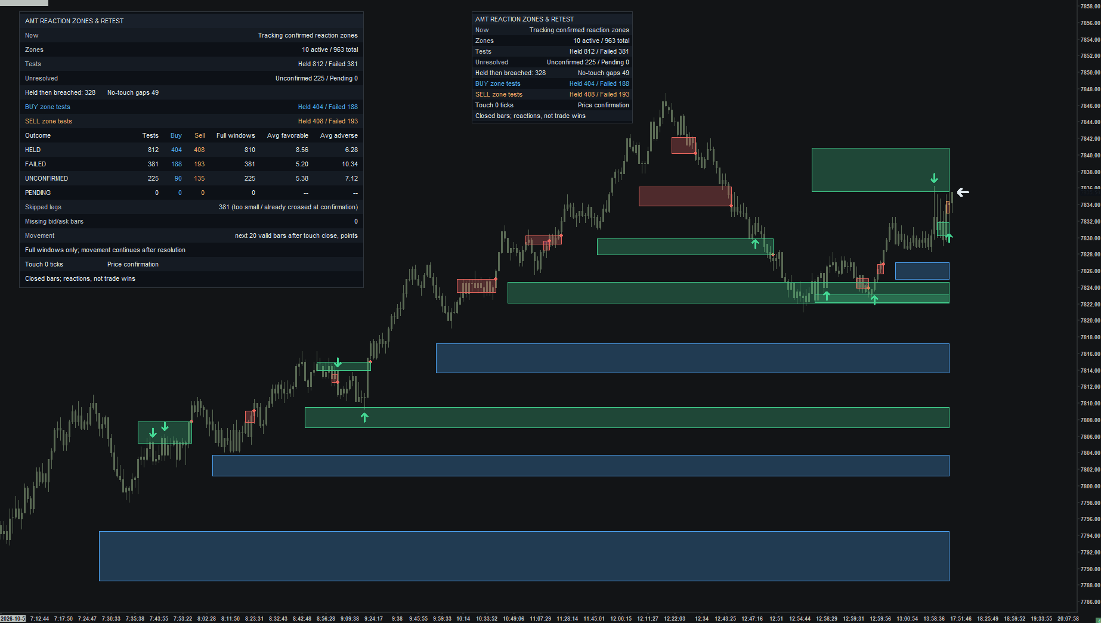Click the 20:07:58 time axis label
The height and width of the screenshot is (623, 1101).
pos(1068,619)
